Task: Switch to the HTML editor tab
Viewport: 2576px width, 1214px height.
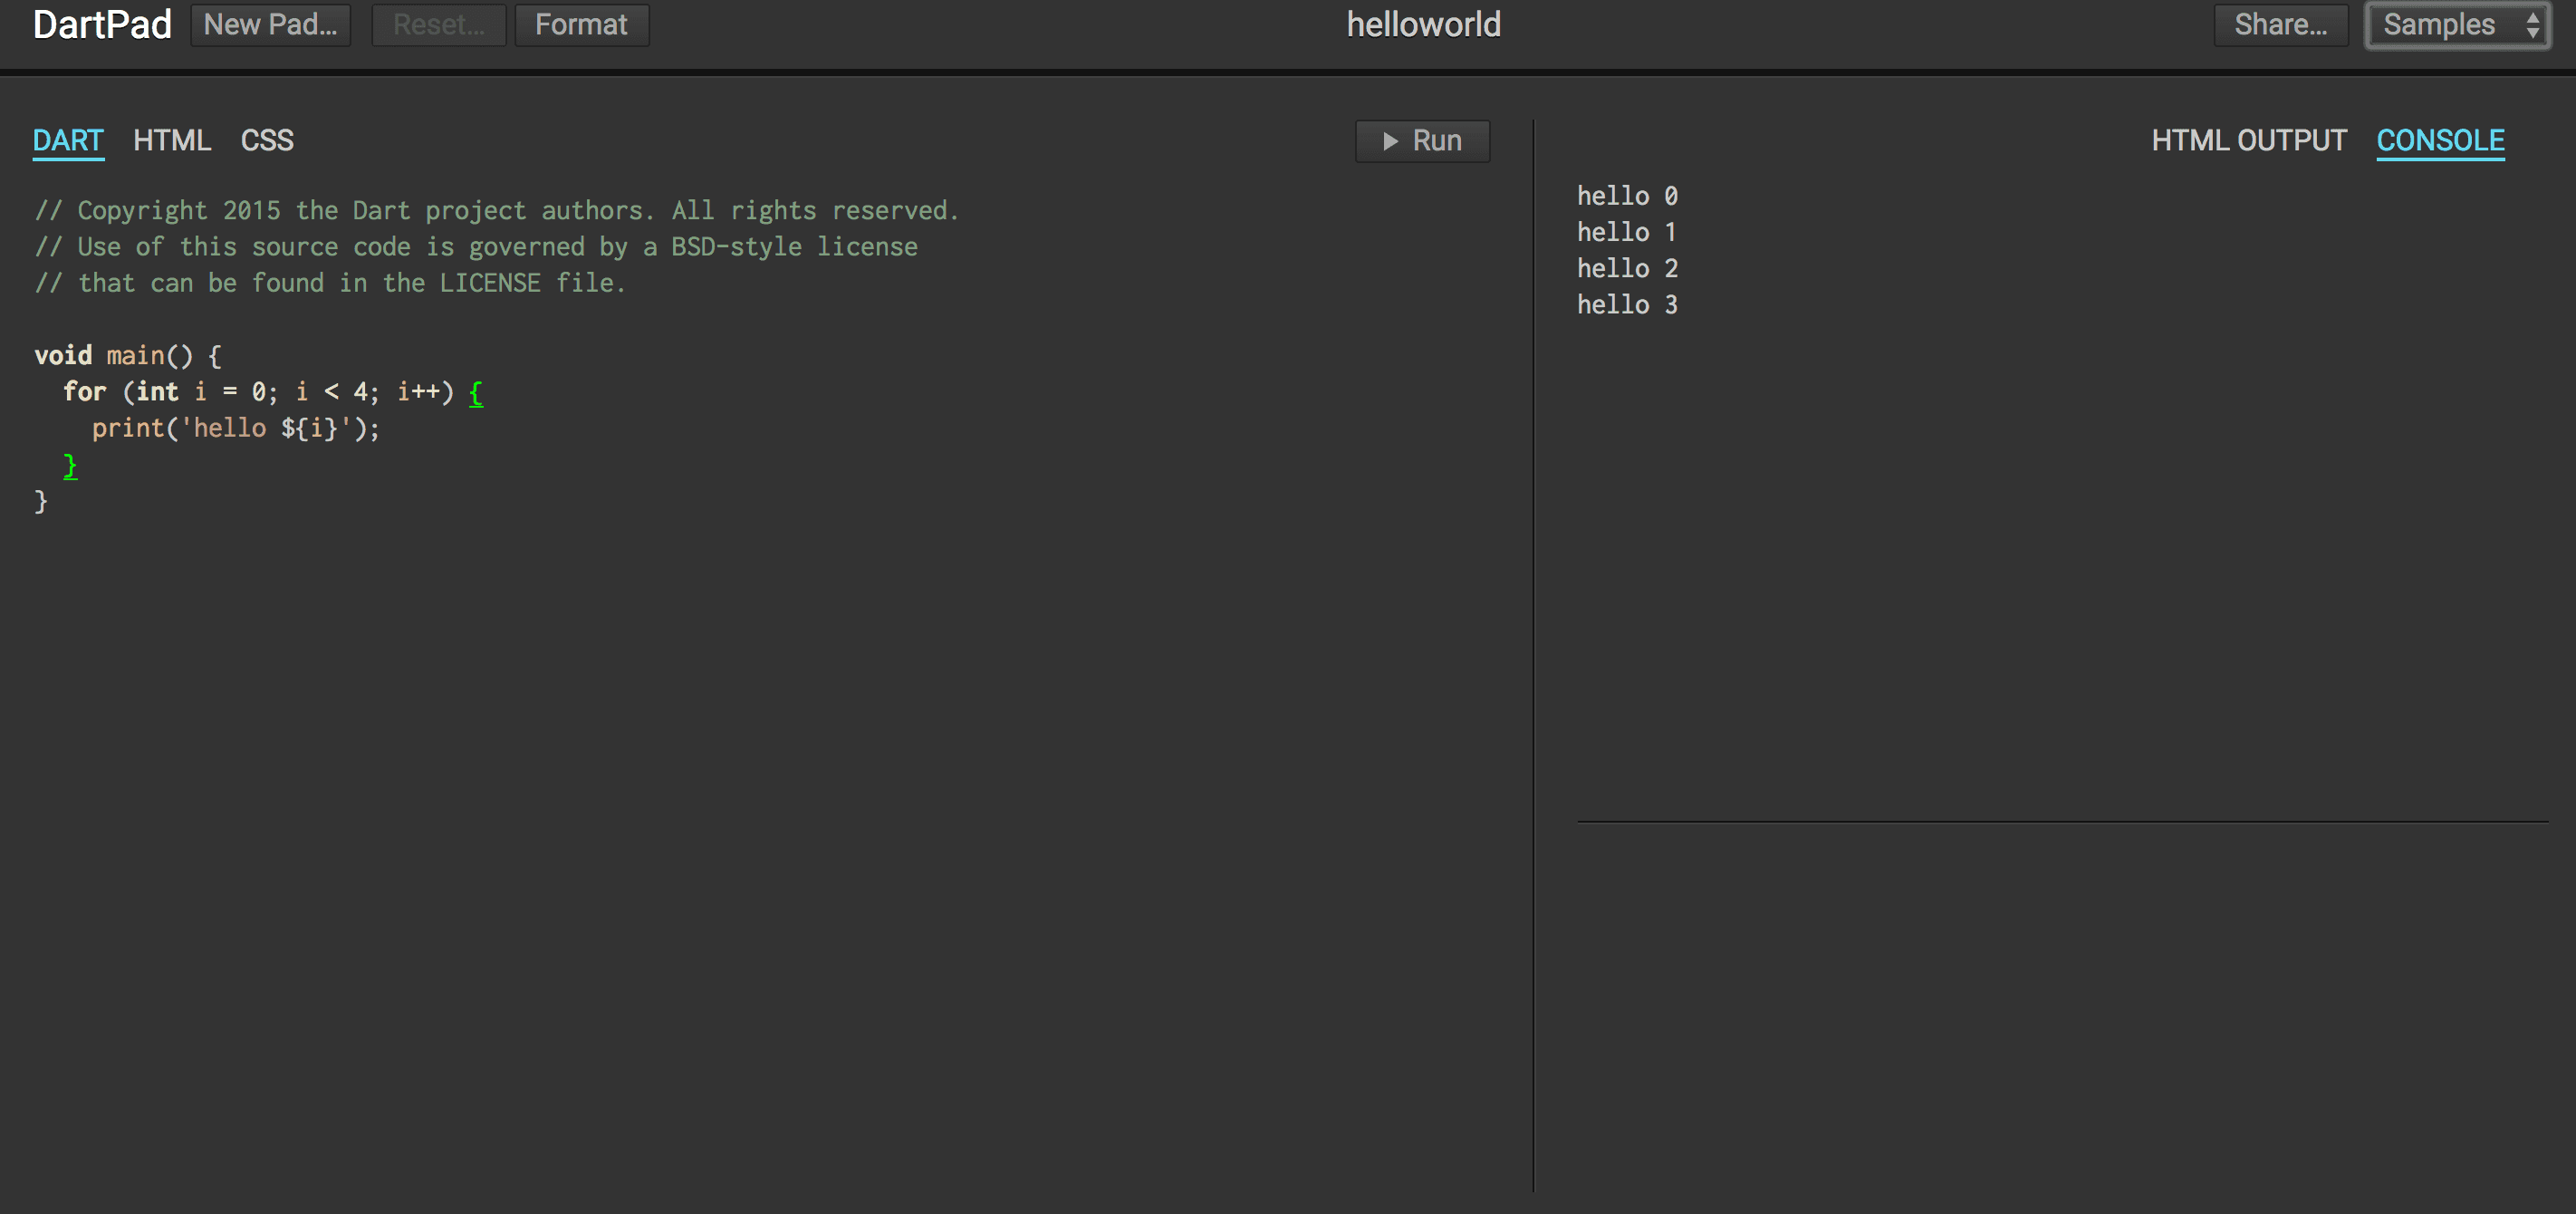Action: (x=172, y=140)
